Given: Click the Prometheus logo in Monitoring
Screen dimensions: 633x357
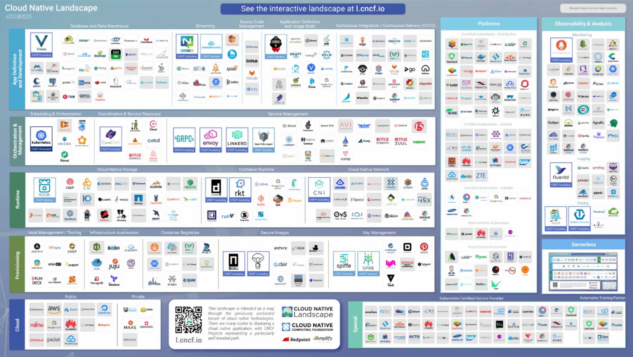Looking at the screenshot, I should 561,50.
